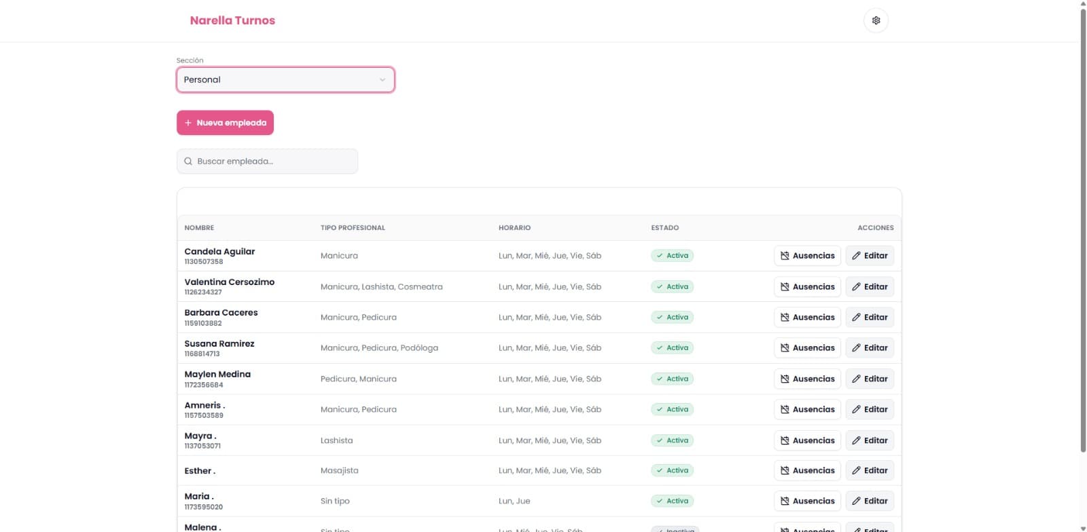Click the search magnifier icon
Viewport: 1087px width, 532px height.
188,161
